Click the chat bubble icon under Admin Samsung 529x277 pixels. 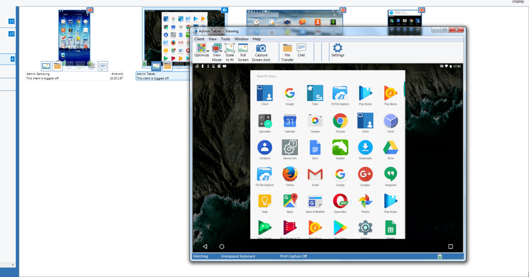click(103, 66)
